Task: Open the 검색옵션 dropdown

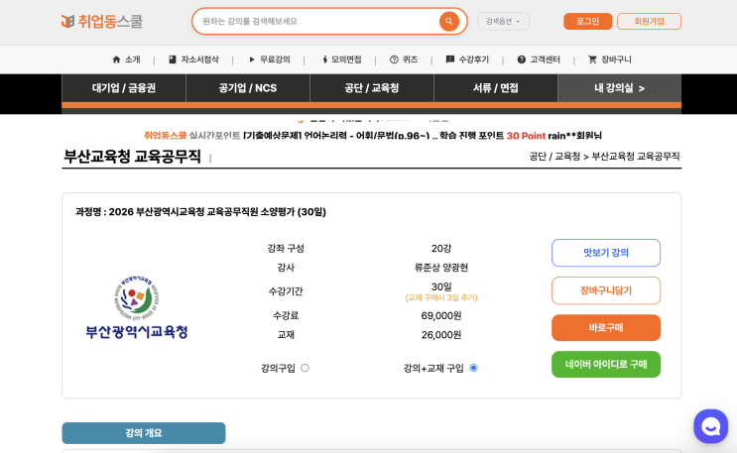Action: (503, 21)
